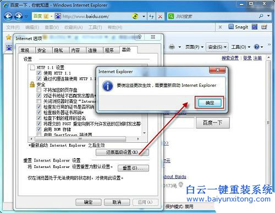This screenshot has height=213, width=275.
Task: Click the 百度一下 search button
Action: tap(213, 122)
